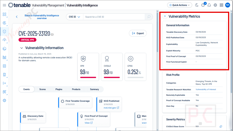Open settings gear in top bar

pos(215,5)
